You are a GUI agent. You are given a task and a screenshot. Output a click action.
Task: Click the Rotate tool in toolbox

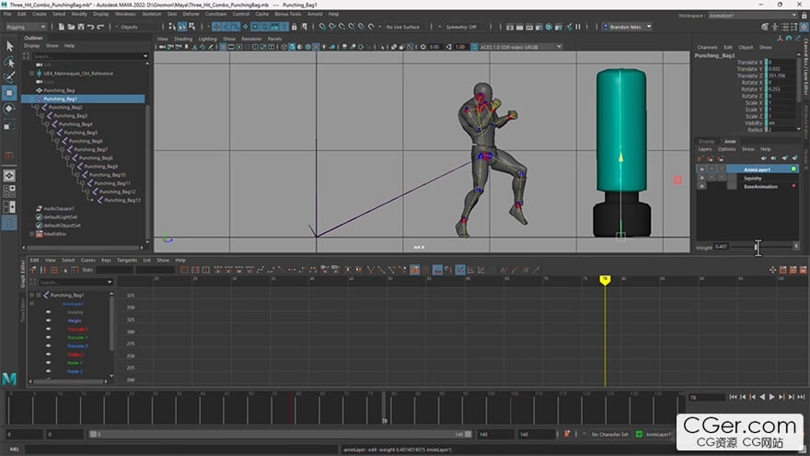10,108
